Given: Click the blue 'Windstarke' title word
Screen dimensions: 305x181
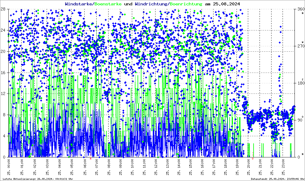Looking at the screenshot, I should click(x=78, y=4).
